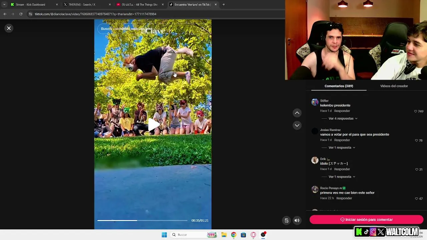Open a new browser tab with plus
The width and height of the screenshot is (427, 240).
pos(224,5)
